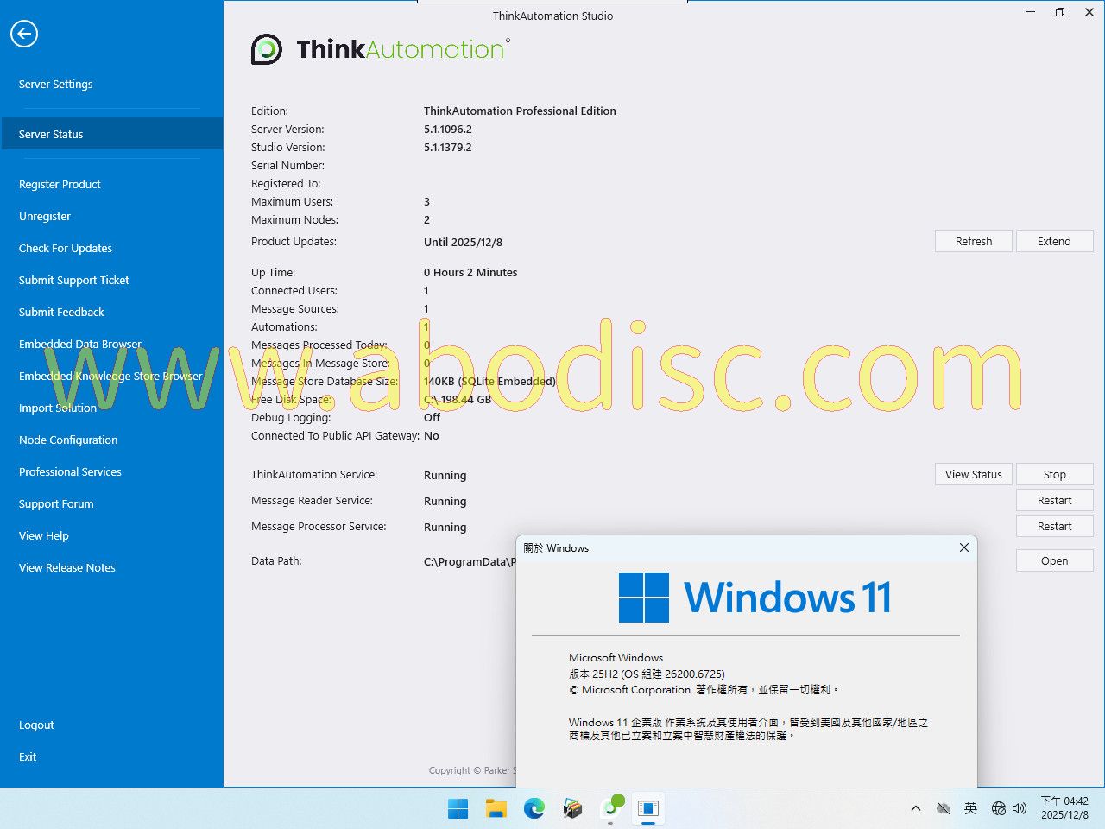Open Server Settings in the sidebar
Screen dimensions: 1105x829
pos(55,84)
